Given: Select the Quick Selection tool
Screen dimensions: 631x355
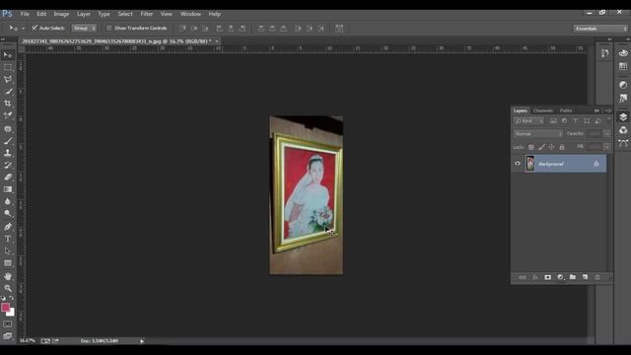Looking at the screenshot, I should [x=8, y=92].
